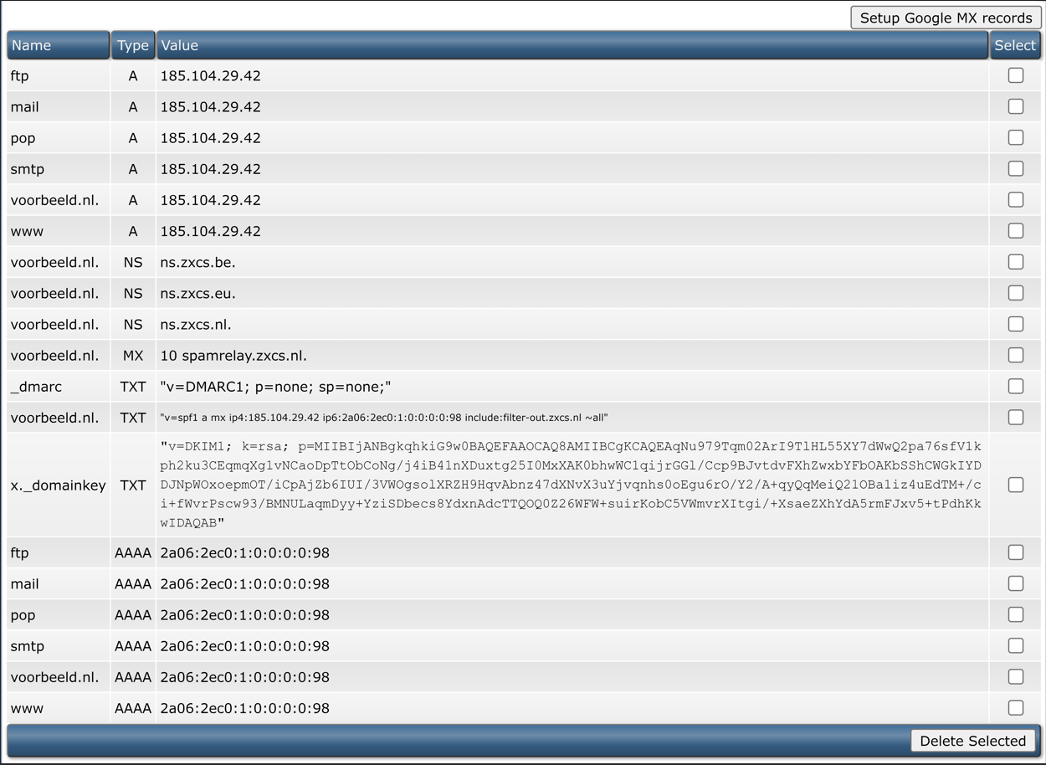Click the DKIM public key value text
The image size is (1046, 765).
(x=571, y=485)
